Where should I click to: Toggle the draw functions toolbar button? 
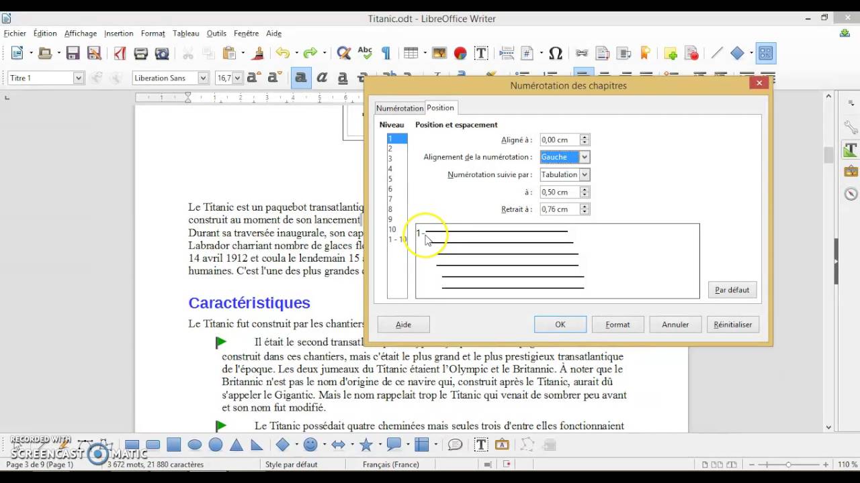765,54
